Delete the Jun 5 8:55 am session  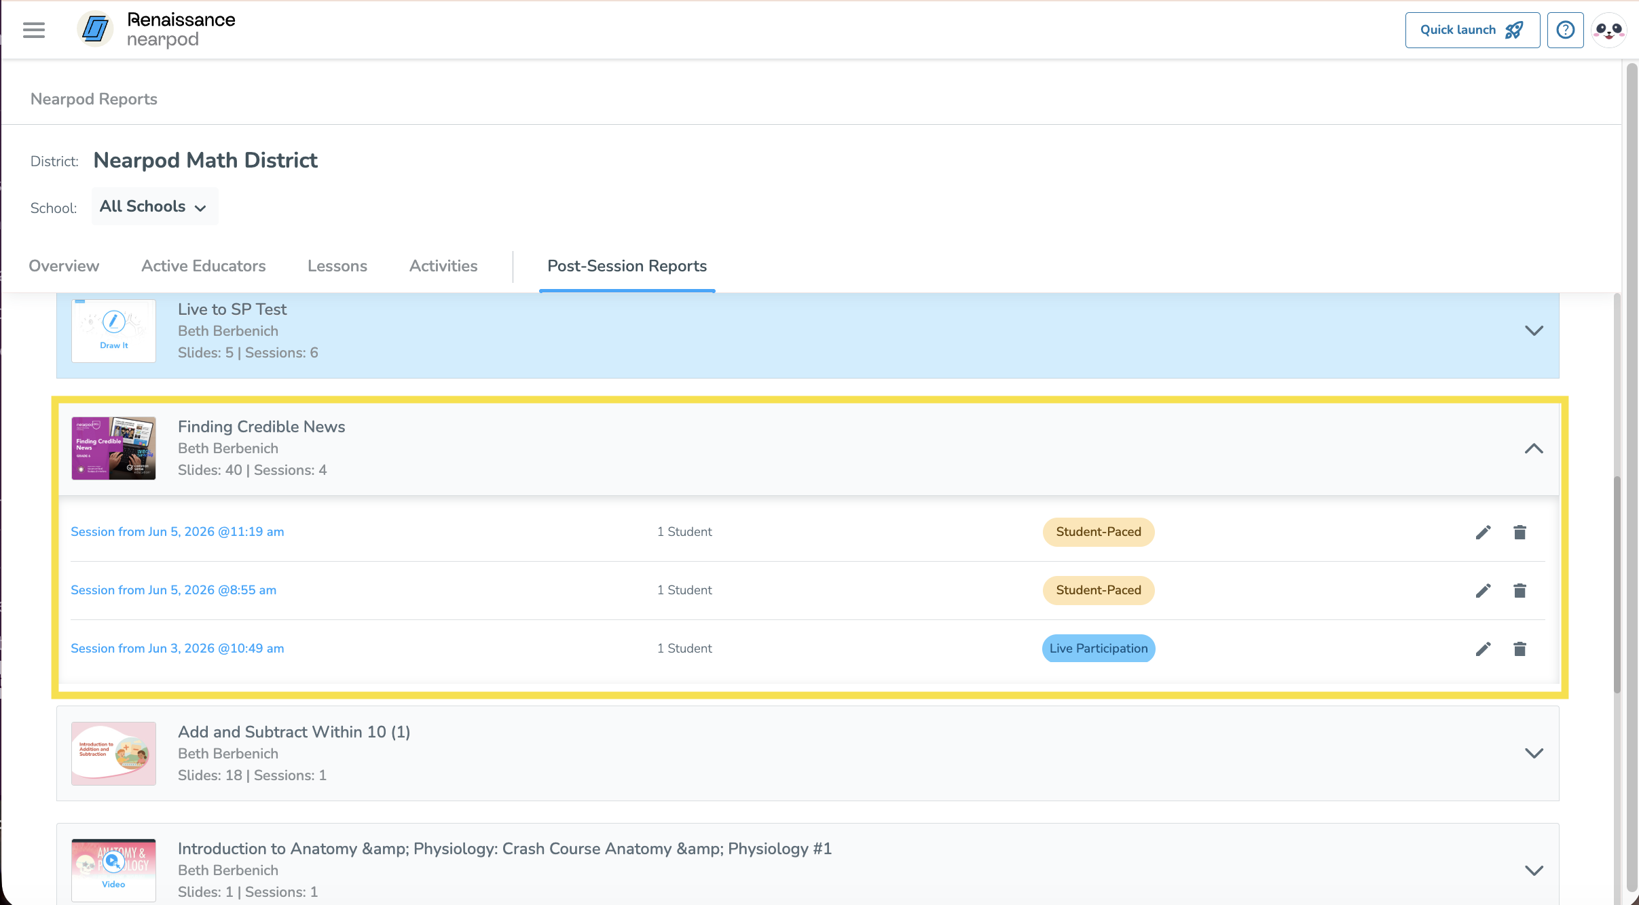pyautogui.click(x=1520, y=591)
